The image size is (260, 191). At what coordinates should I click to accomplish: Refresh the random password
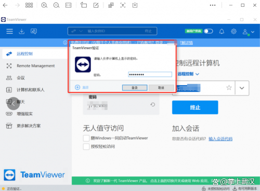153,104
